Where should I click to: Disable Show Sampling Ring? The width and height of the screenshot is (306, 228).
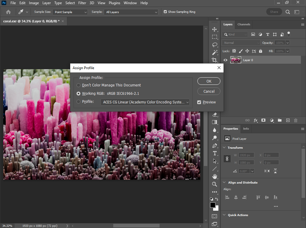(165, 12)
